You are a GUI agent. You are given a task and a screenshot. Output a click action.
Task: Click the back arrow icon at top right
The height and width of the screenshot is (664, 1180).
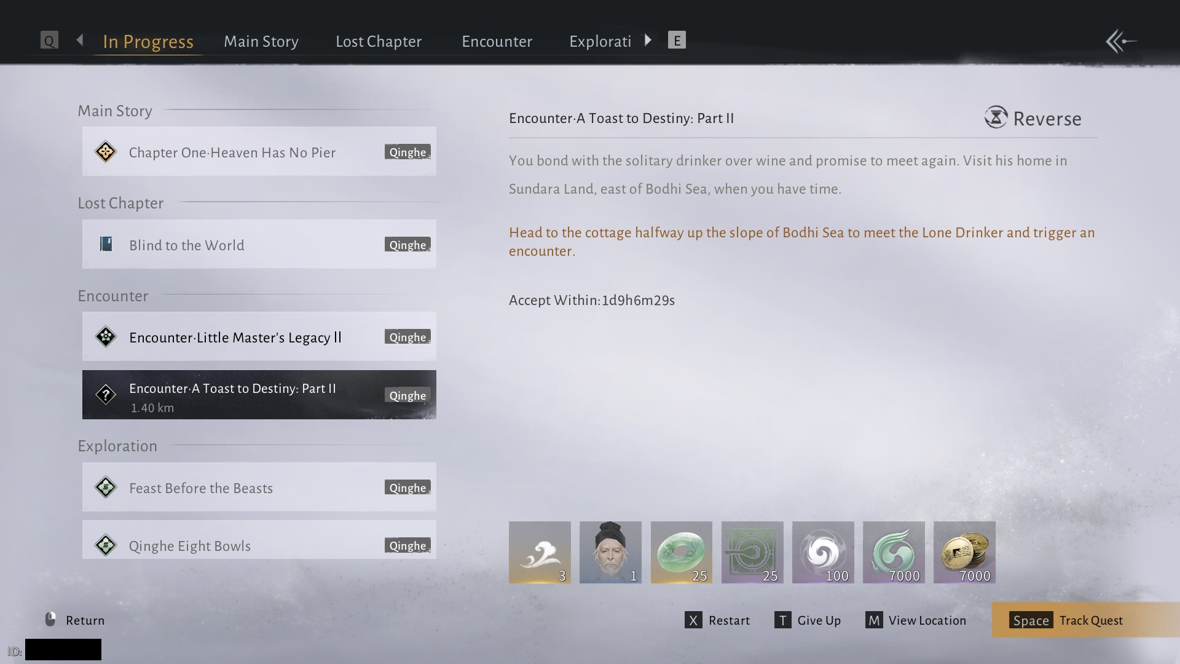click(x=1121, y=42)
